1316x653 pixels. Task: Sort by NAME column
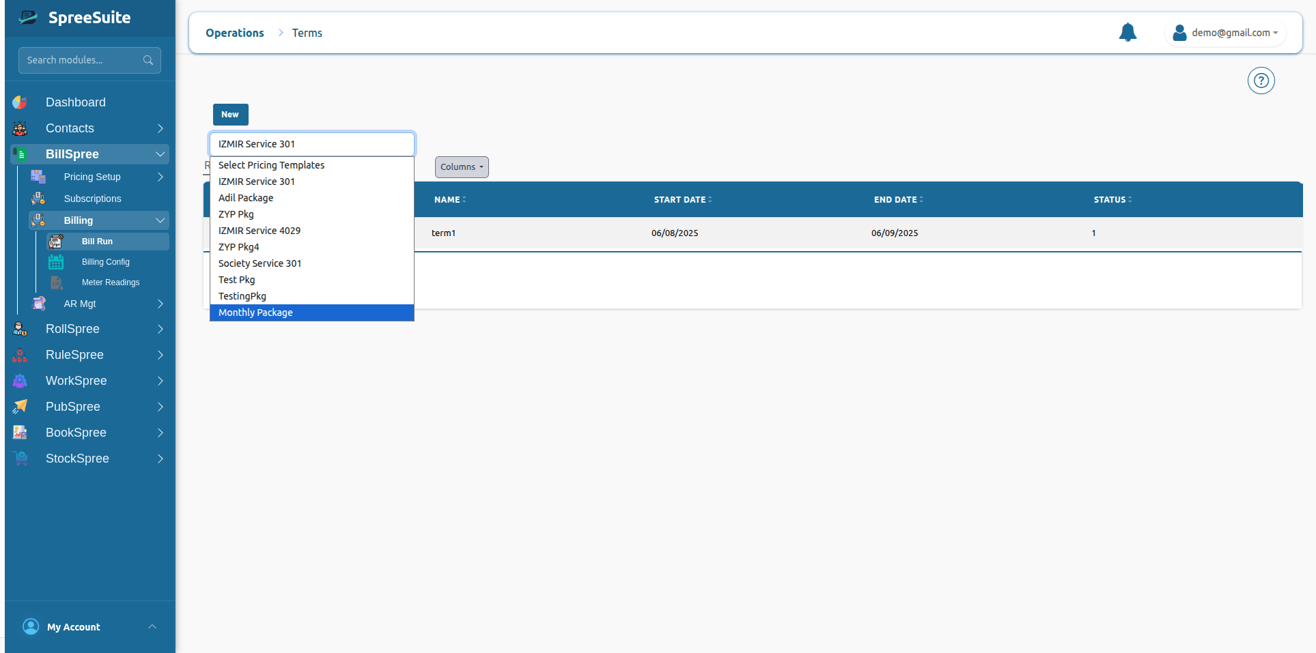tap(450, 200)
